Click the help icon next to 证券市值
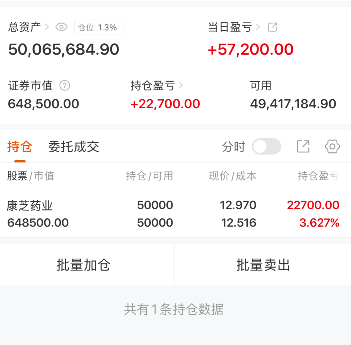Image resolution: width=351 pixels, height=345 pixels. (x=65, y=86)
